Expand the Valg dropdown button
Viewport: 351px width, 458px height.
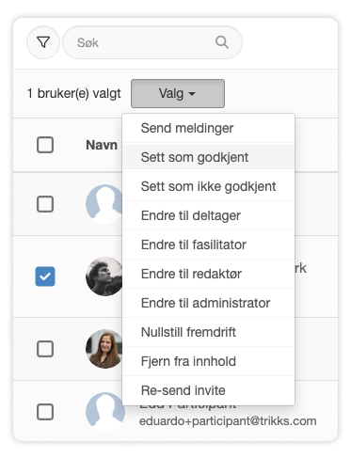[x=178, y=93]
